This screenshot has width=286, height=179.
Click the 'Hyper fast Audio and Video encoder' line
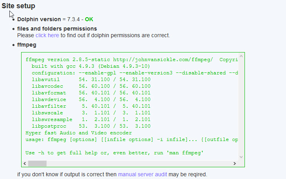coord(78,133)
